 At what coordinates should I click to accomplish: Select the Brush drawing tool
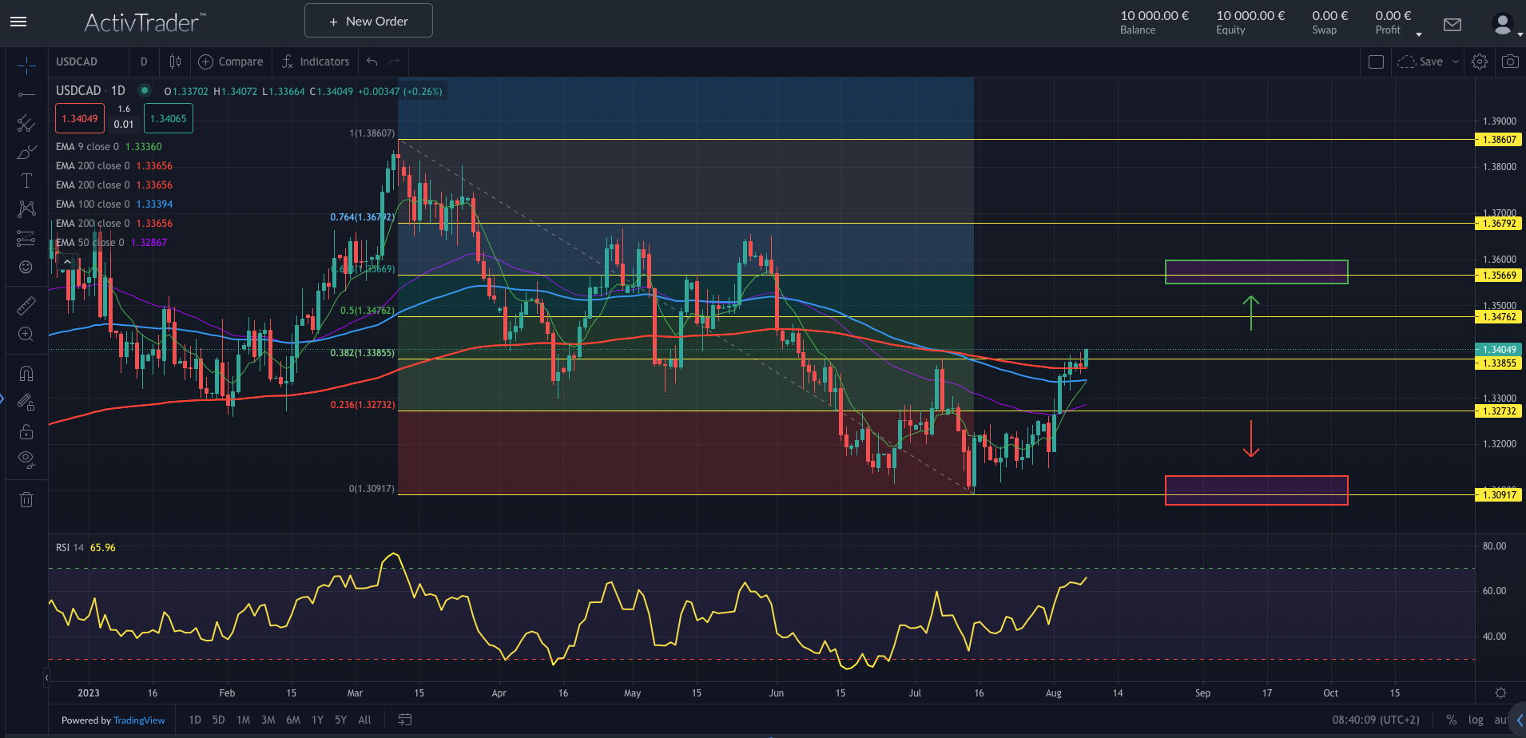[x=26, y=152]
